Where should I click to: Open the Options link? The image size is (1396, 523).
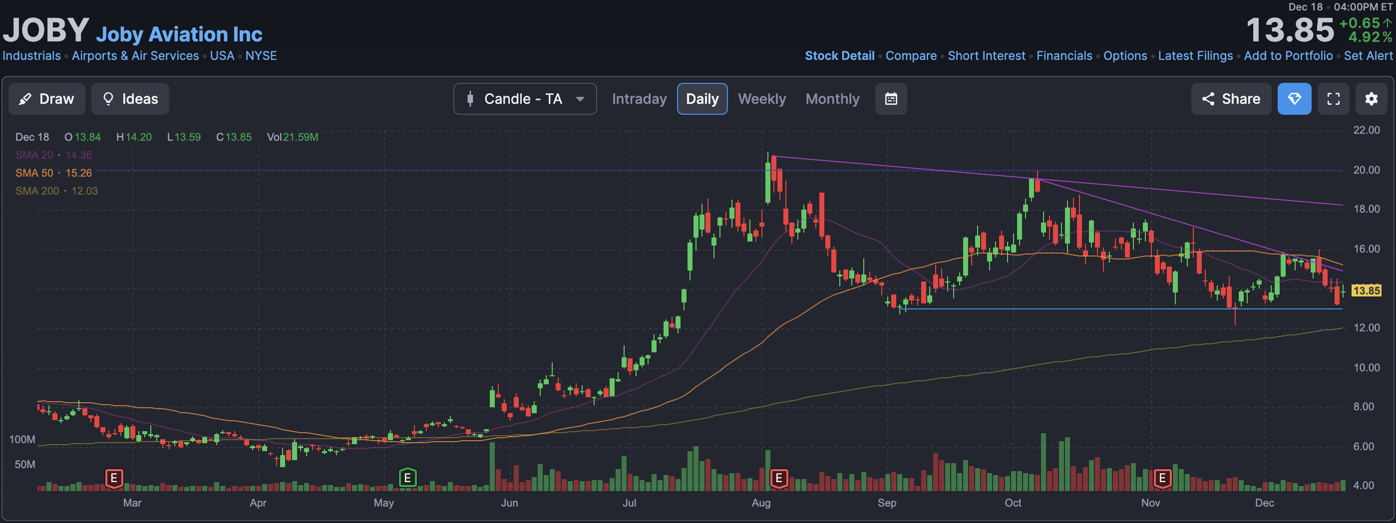coord(1125,56)
